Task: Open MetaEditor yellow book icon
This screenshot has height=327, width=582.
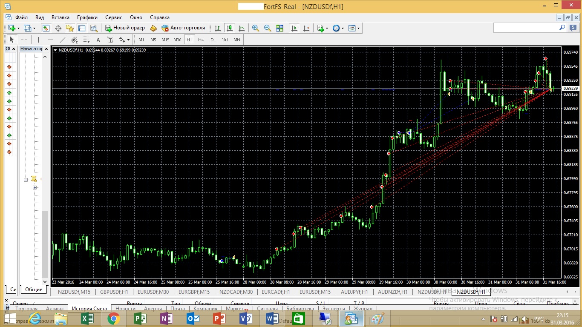Action: point(153,28)
